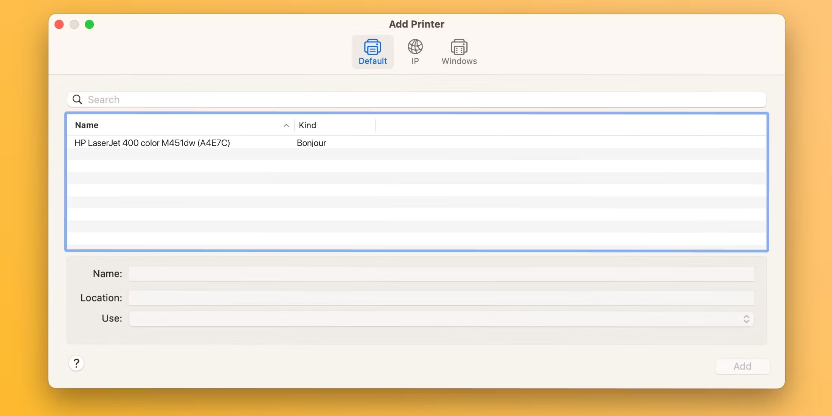Click the globe icon above IP
This screenshot has height=416, width=832.
coord(415,47)
